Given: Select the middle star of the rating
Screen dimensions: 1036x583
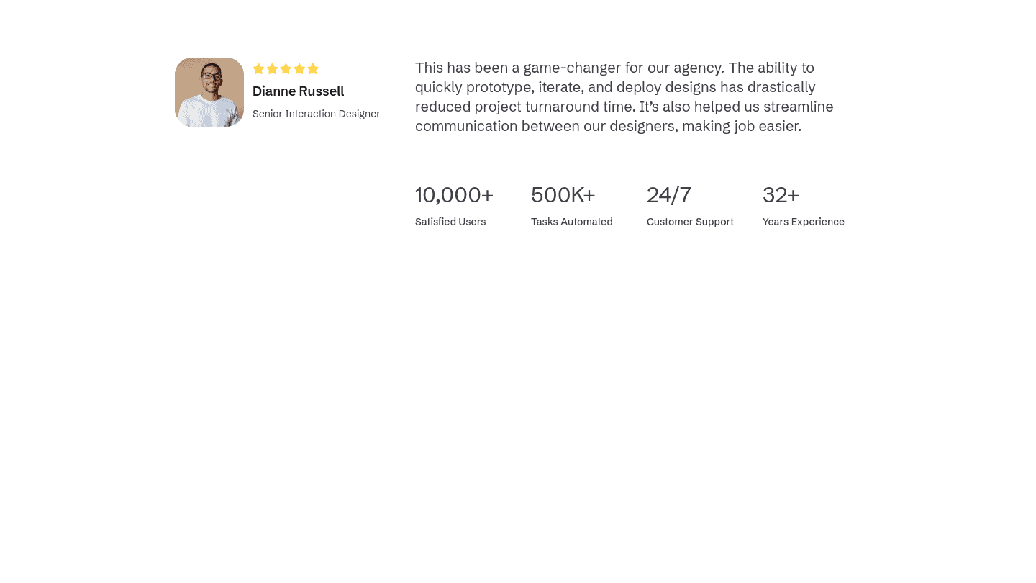Looking at the screenshot, I should click(x=286, y=69).
